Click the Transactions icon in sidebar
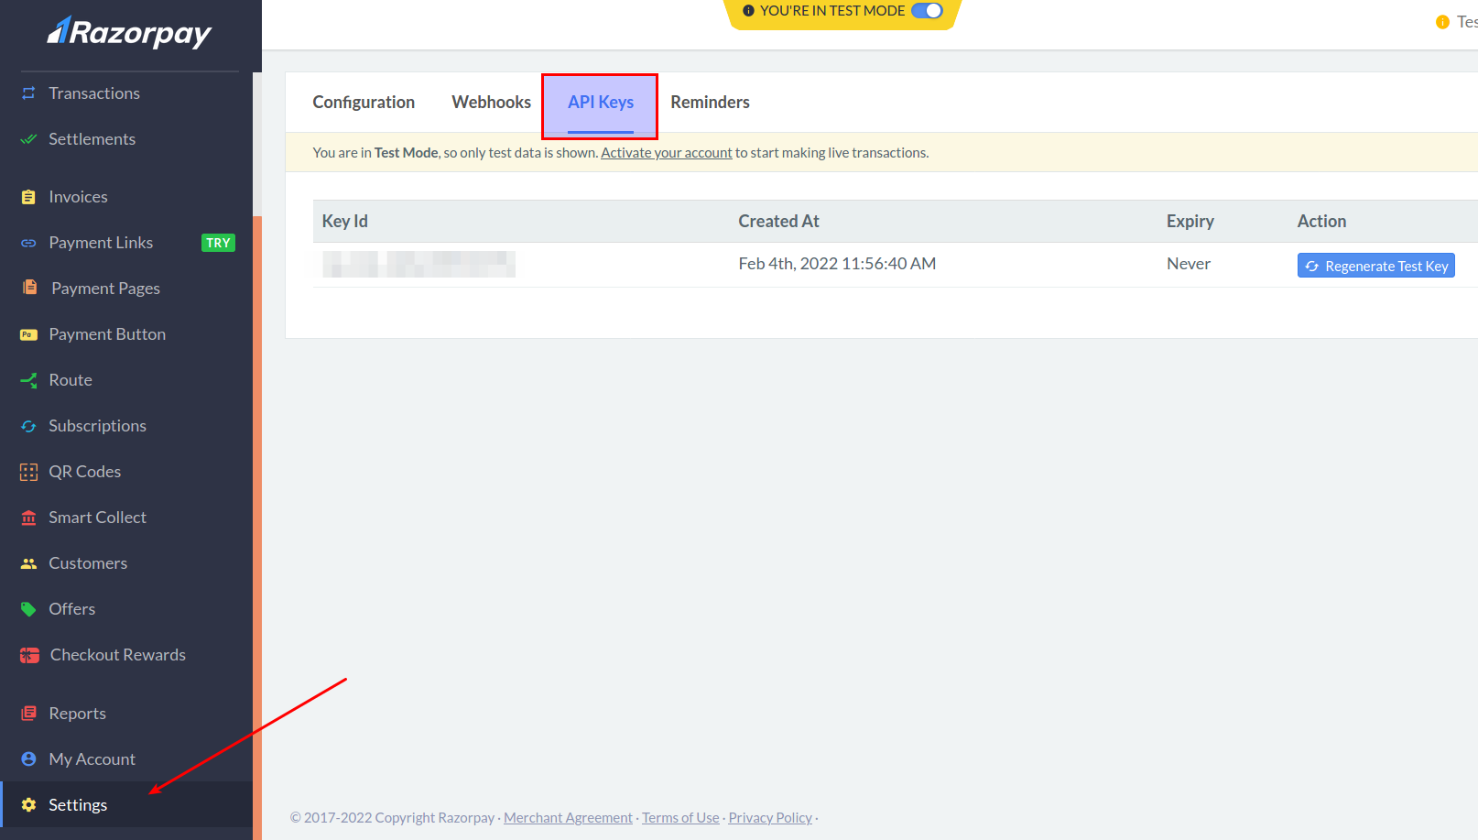This screenshot has width=1478, height=840. pyautogui.click(x=28, y=93)
